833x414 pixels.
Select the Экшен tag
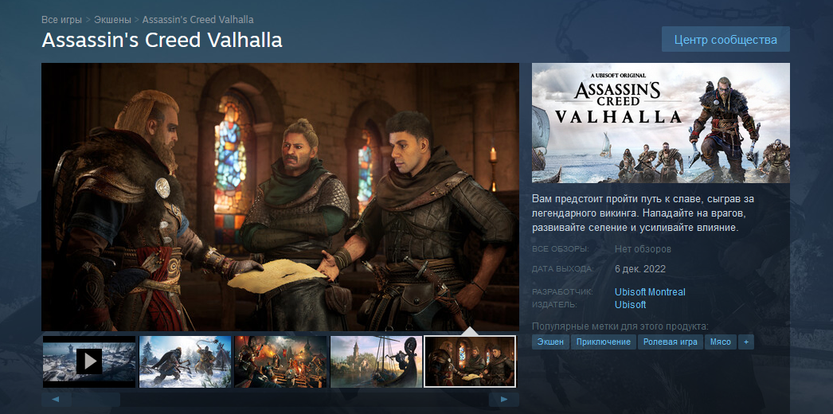tap(550, 342)
